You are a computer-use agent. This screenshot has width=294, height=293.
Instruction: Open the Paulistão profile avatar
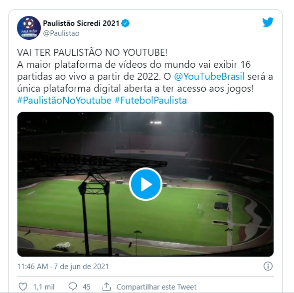click(x=29, y=28)
